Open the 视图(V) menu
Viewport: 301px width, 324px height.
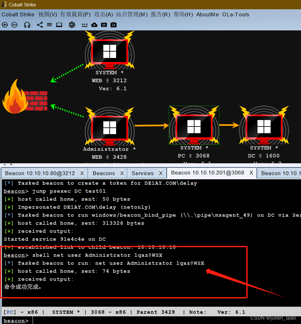click(x=47, y=14)
